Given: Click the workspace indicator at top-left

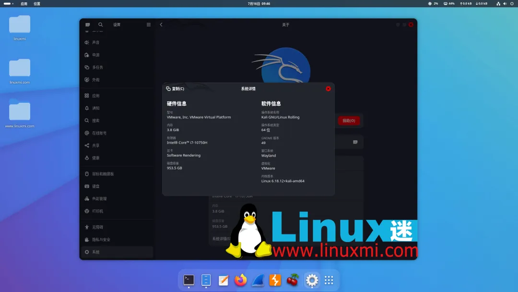Looking at the screenshot, I should (8, 4).
